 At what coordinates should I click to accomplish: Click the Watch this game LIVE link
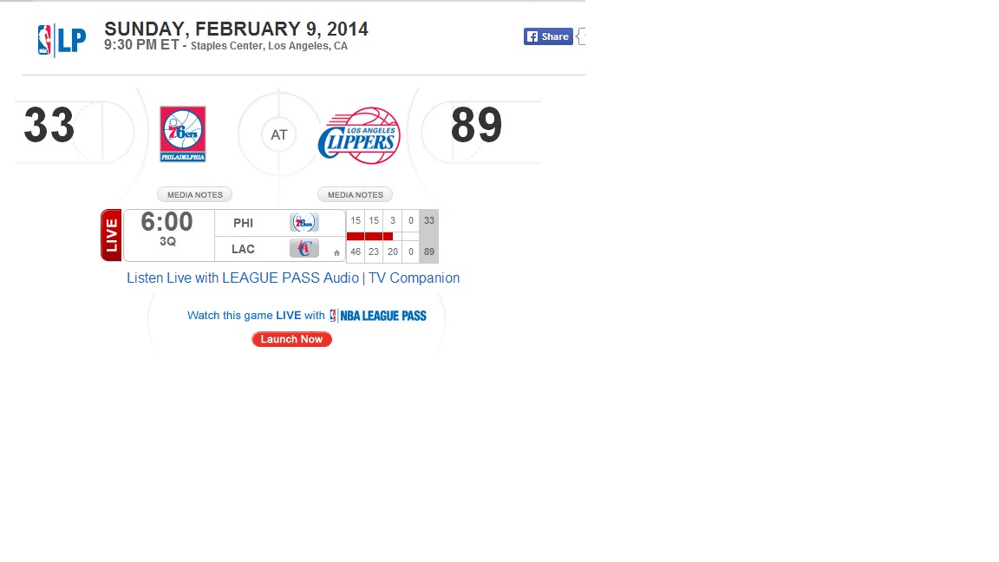(256, 316)
